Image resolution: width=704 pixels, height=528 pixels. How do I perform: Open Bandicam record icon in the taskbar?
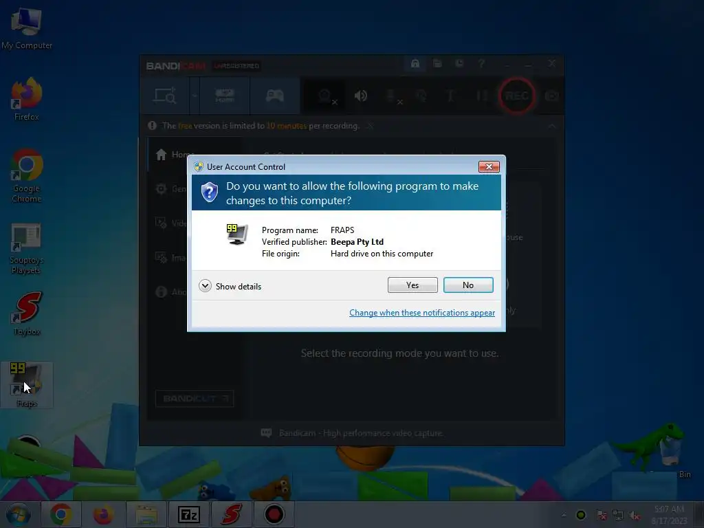(274, 514)
